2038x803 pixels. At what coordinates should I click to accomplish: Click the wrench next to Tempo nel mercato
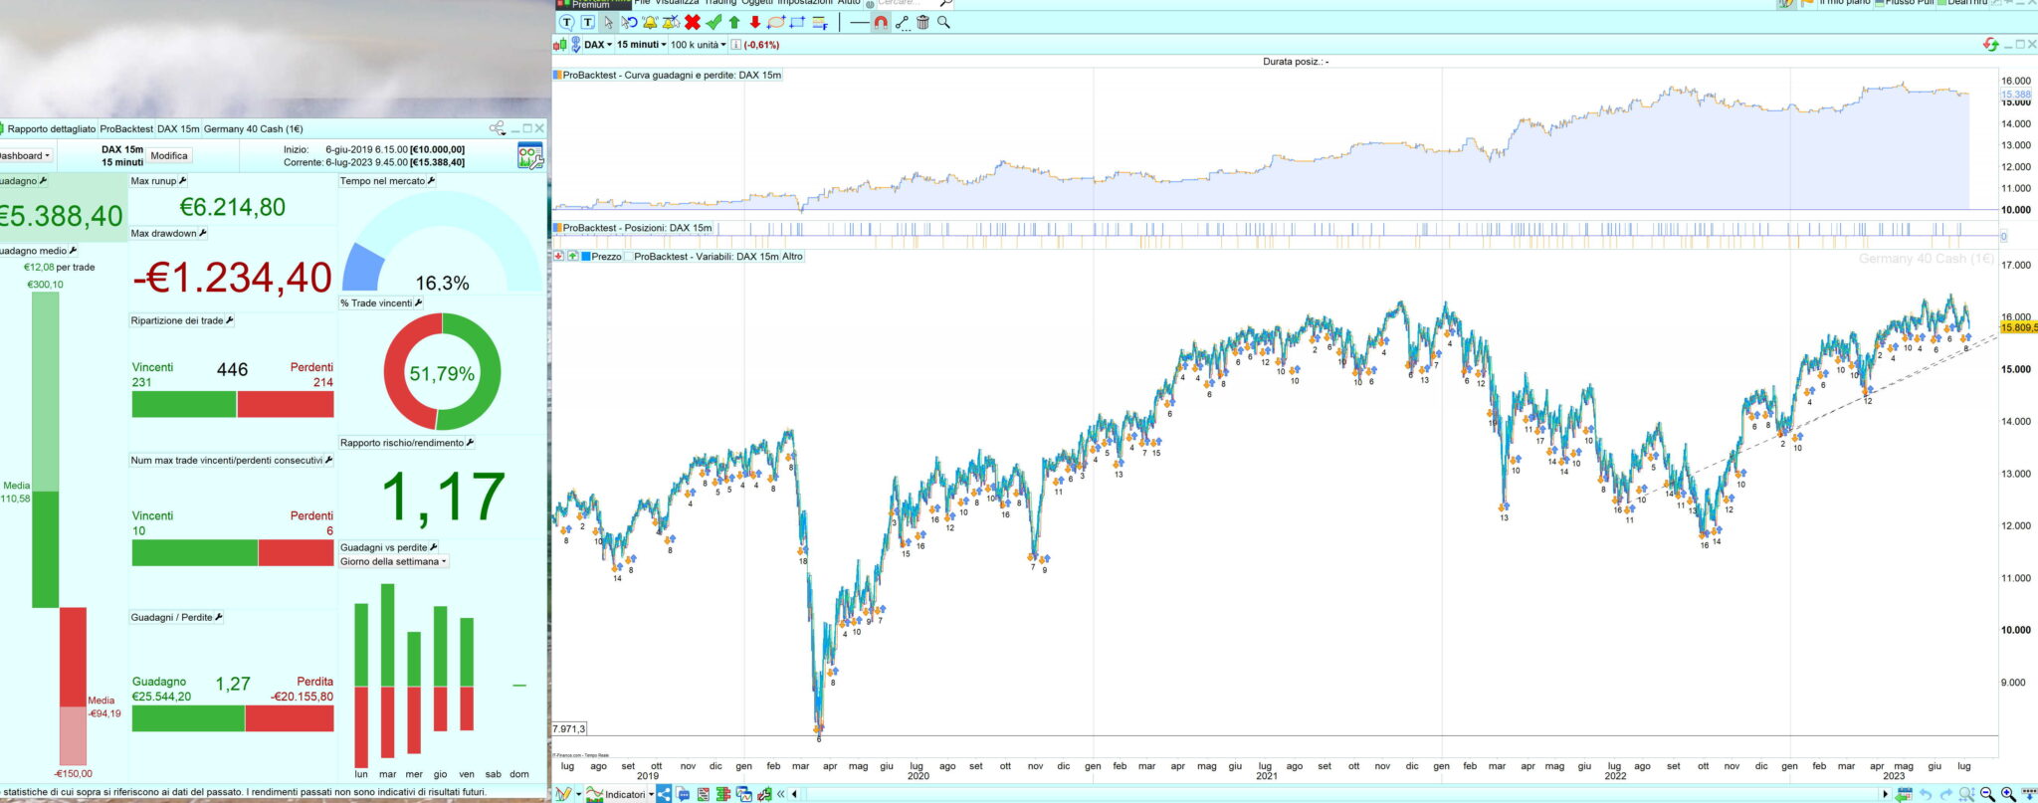[x=431, y=181]
